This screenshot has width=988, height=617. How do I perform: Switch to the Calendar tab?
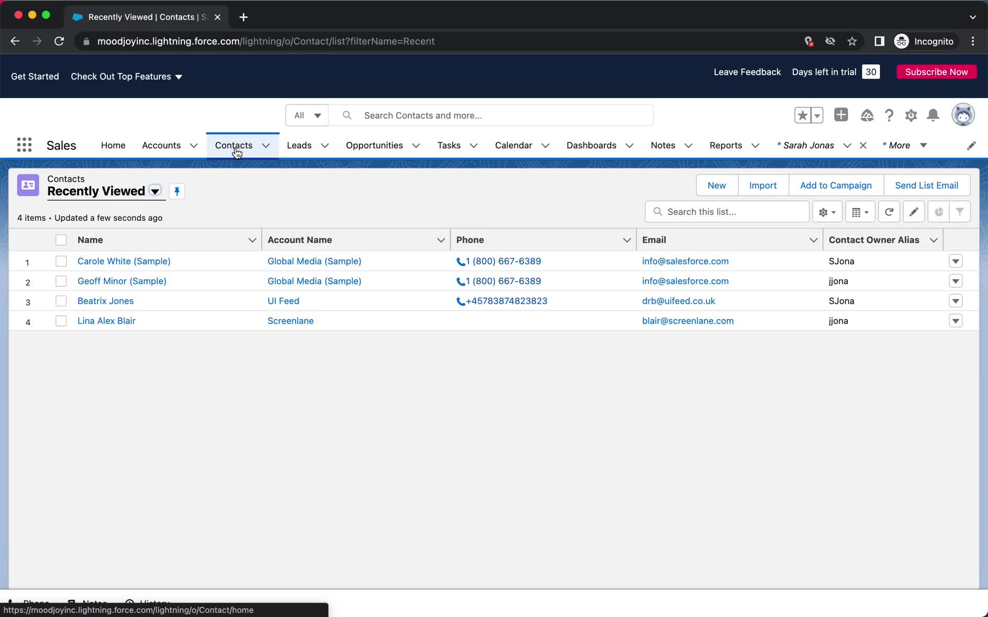click(513, 146)
